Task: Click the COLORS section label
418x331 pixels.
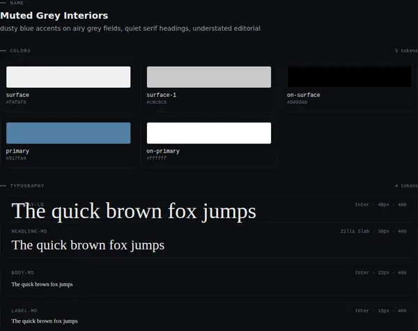Action: click(x=20, y=51)
